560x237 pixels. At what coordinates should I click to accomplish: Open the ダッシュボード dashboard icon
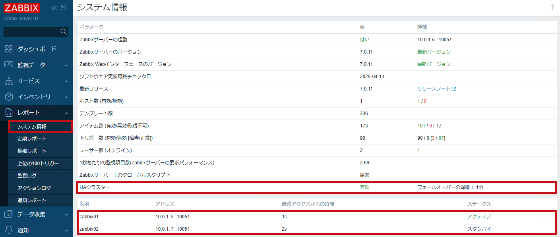coord(9,49)
